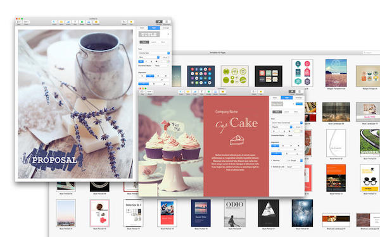Switch to the Text inspector tab in the Cup Cake window

coord(286,98)
